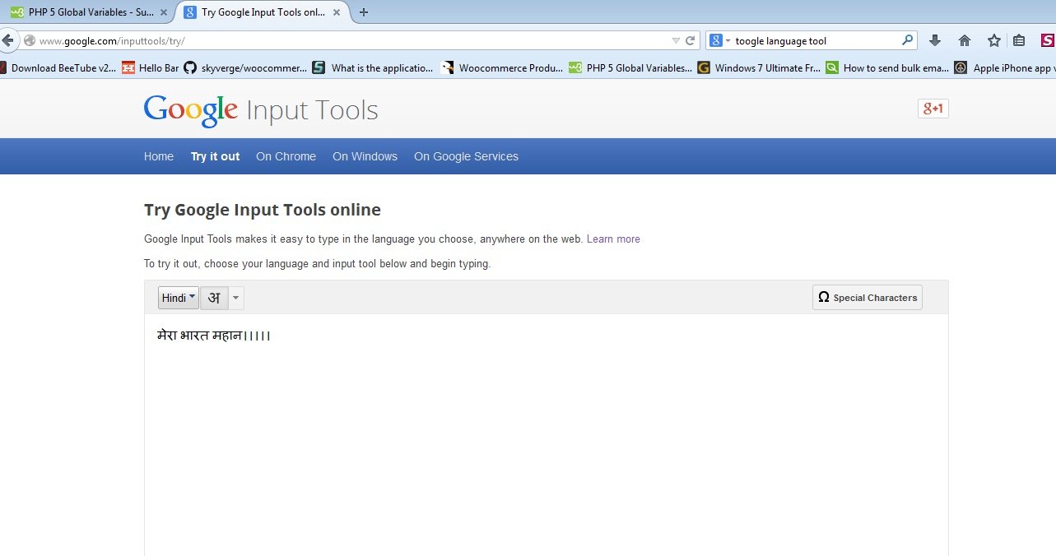This screenshot has width=1056, height=556.
Task: Open the Hindi language dropdown
Action: (179, 298)
